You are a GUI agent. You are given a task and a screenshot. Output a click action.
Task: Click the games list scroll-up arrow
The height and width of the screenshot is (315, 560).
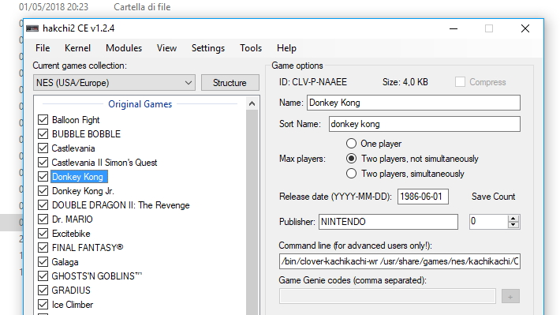pyautogui.click(x=252, y=103)
